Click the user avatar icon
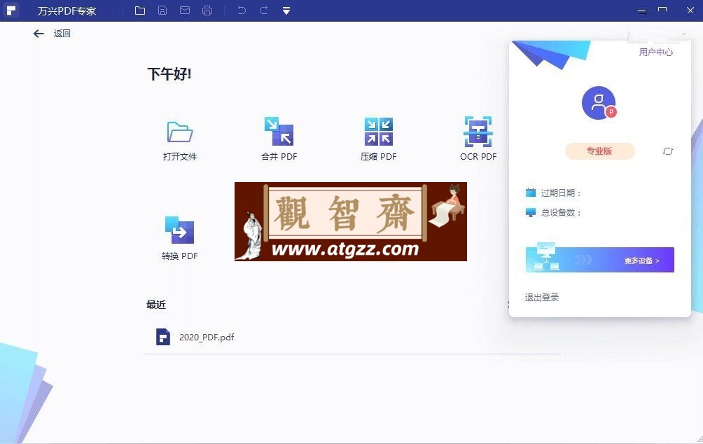The height and width of the screenshot is (444, 703). pos(599,103)
